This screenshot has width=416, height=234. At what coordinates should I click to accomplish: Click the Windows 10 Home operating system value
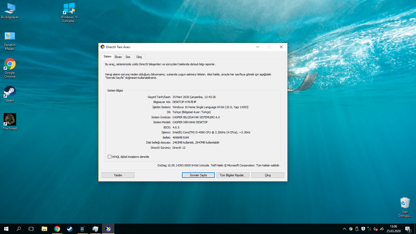(x=210, y=107)
